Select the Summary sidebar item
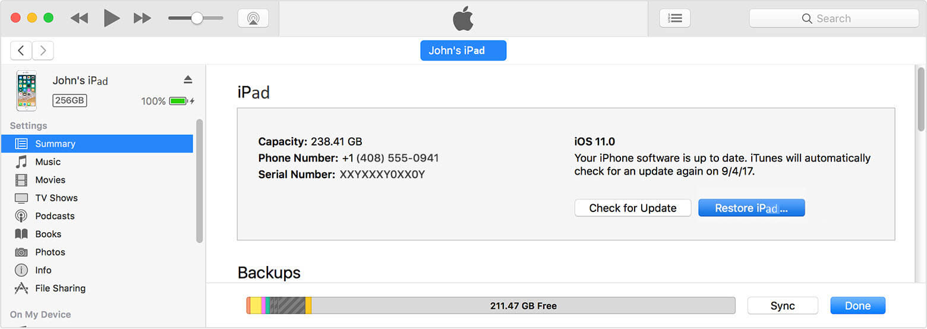 click(55, 144)
